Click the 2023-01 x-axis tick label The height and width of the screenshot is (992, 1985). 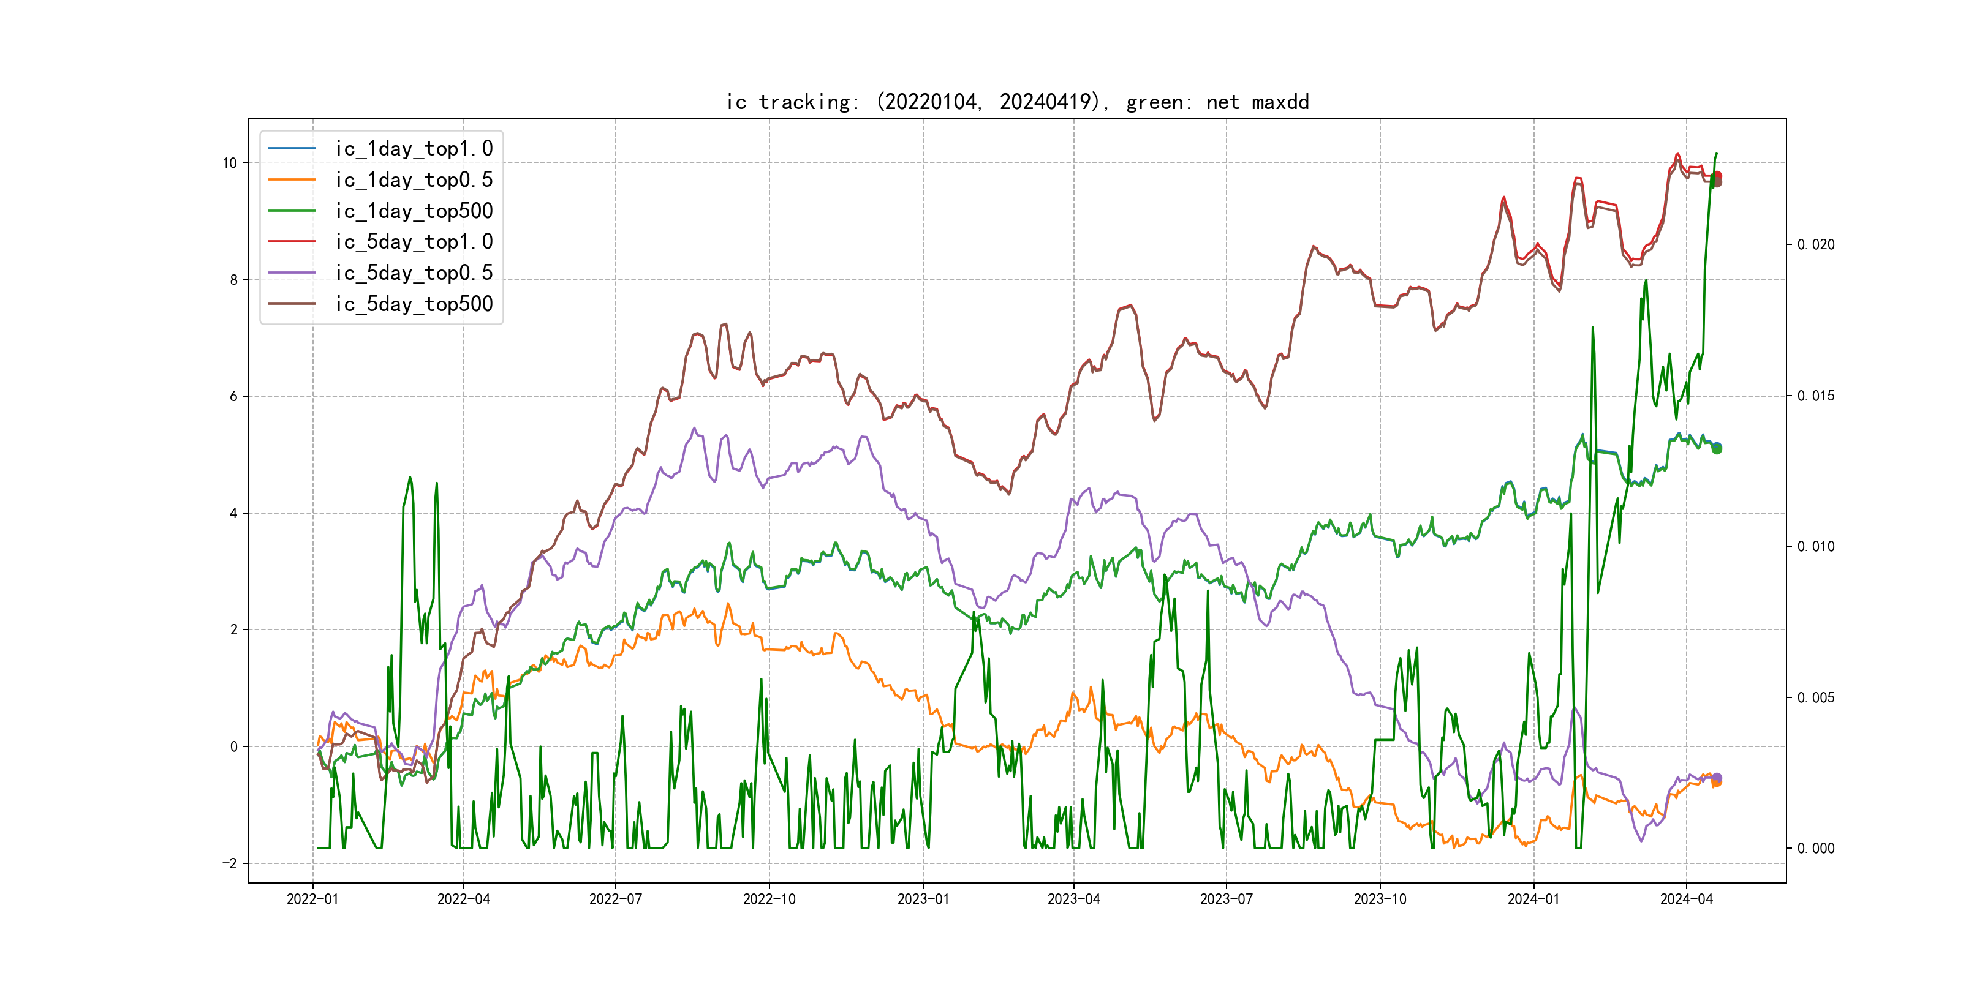(x=923, y=900)
